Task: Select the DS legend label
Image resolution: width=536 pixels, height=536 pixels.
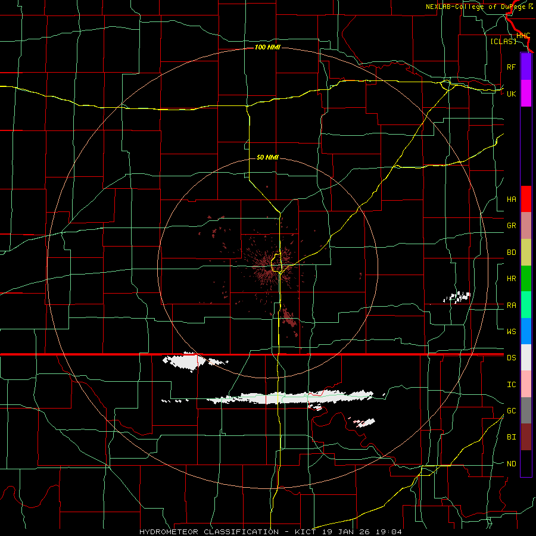Action: tap(511, 357)
